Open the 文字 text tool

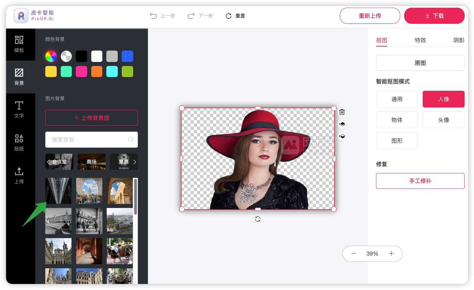pos(19,110)
